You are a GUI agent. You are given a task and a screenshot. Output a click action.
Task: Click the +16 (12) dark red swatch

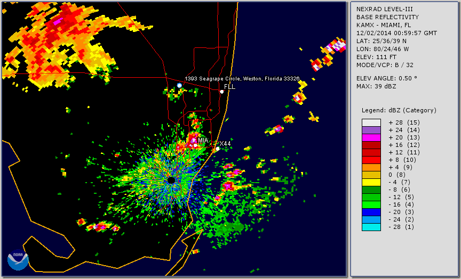pyautogui.click(x=371, y=145)
